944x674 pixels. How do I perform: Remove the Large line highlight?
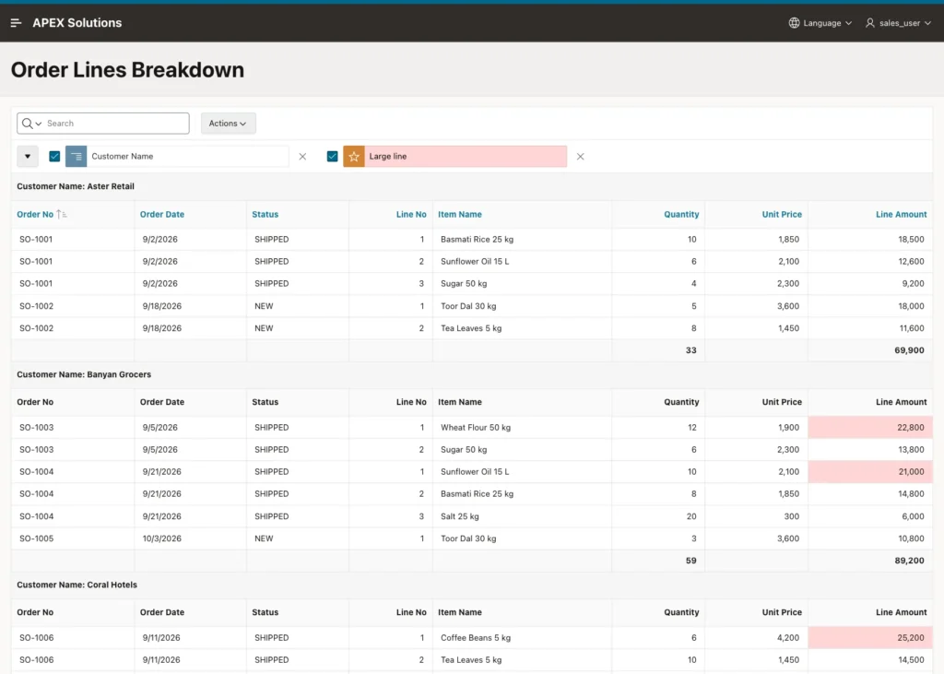tap(581, 157)
